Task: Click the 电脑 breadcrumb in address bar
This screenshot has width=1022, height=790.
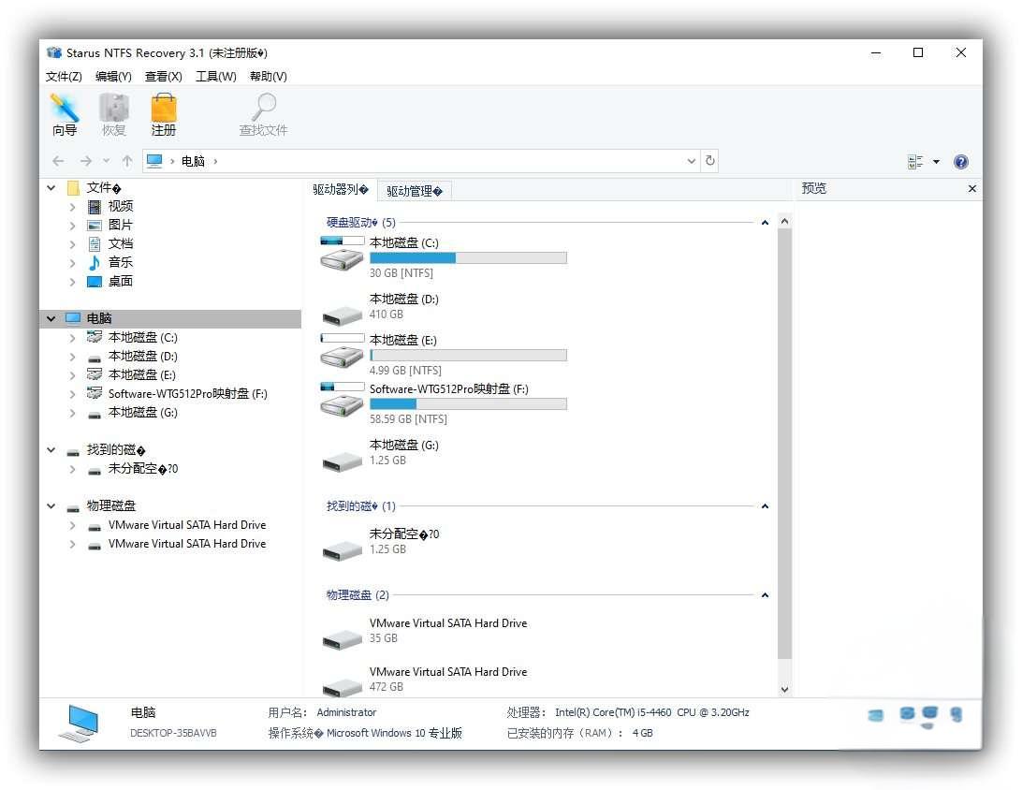Action: coord(193,161)
